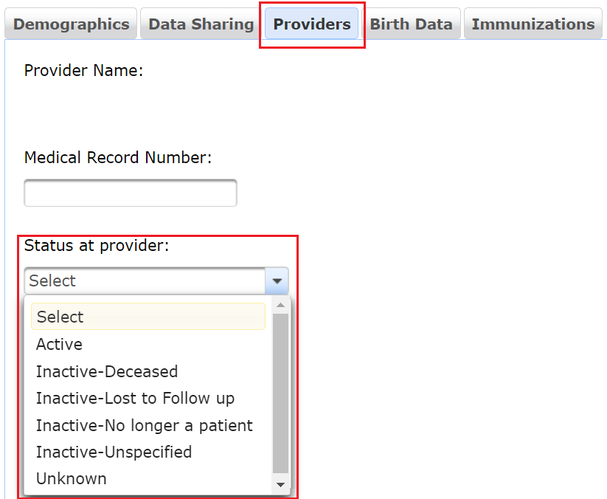Switch to the Demographics tab
Image resolution: width=607 pixels, height=499 pixels.
pyautogui.click(x=71, y=24)
